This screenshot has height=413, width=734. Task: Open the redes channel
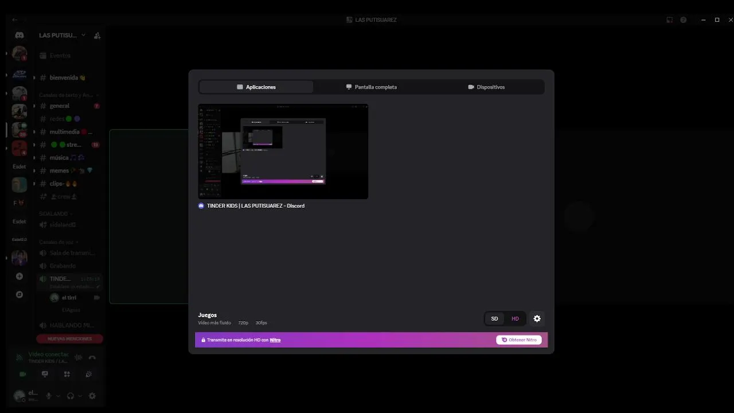coord(69,119)
